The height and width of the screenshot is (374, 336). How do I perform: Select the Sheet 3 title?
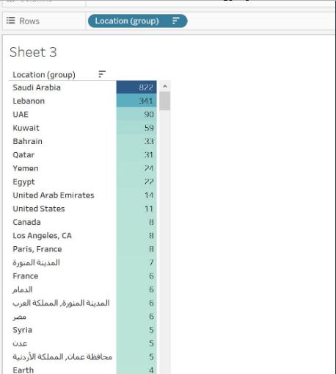[33, 52]
